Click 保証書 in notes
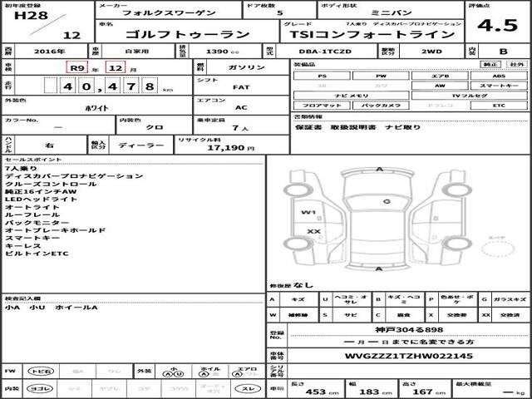 (308, 127)
